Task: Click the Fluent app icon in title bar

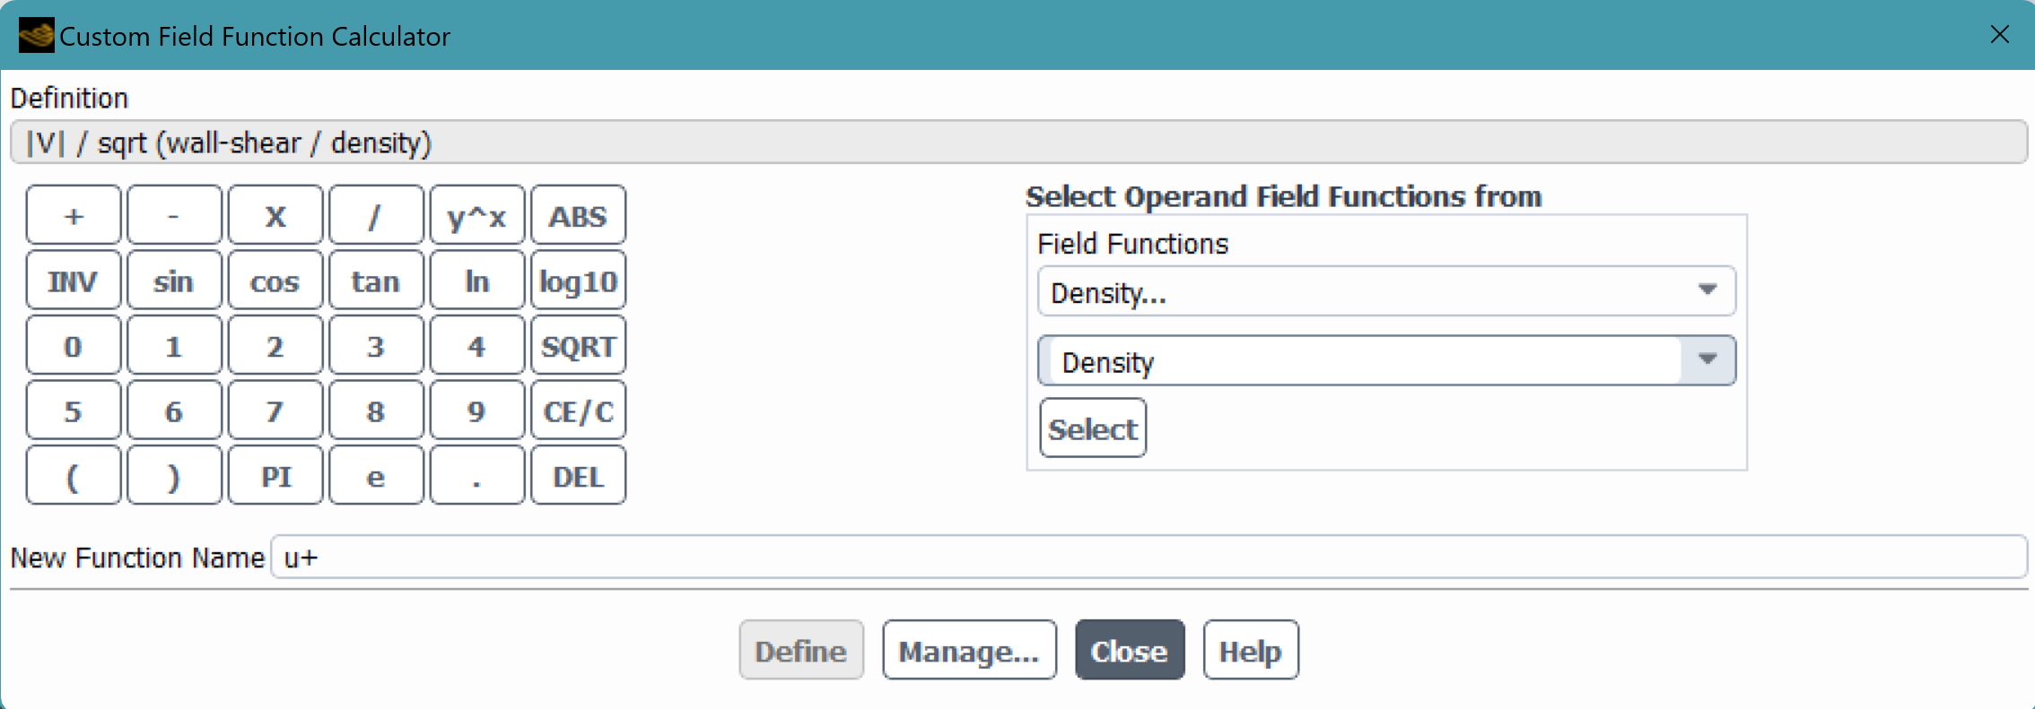Action: tap(36, 36)
